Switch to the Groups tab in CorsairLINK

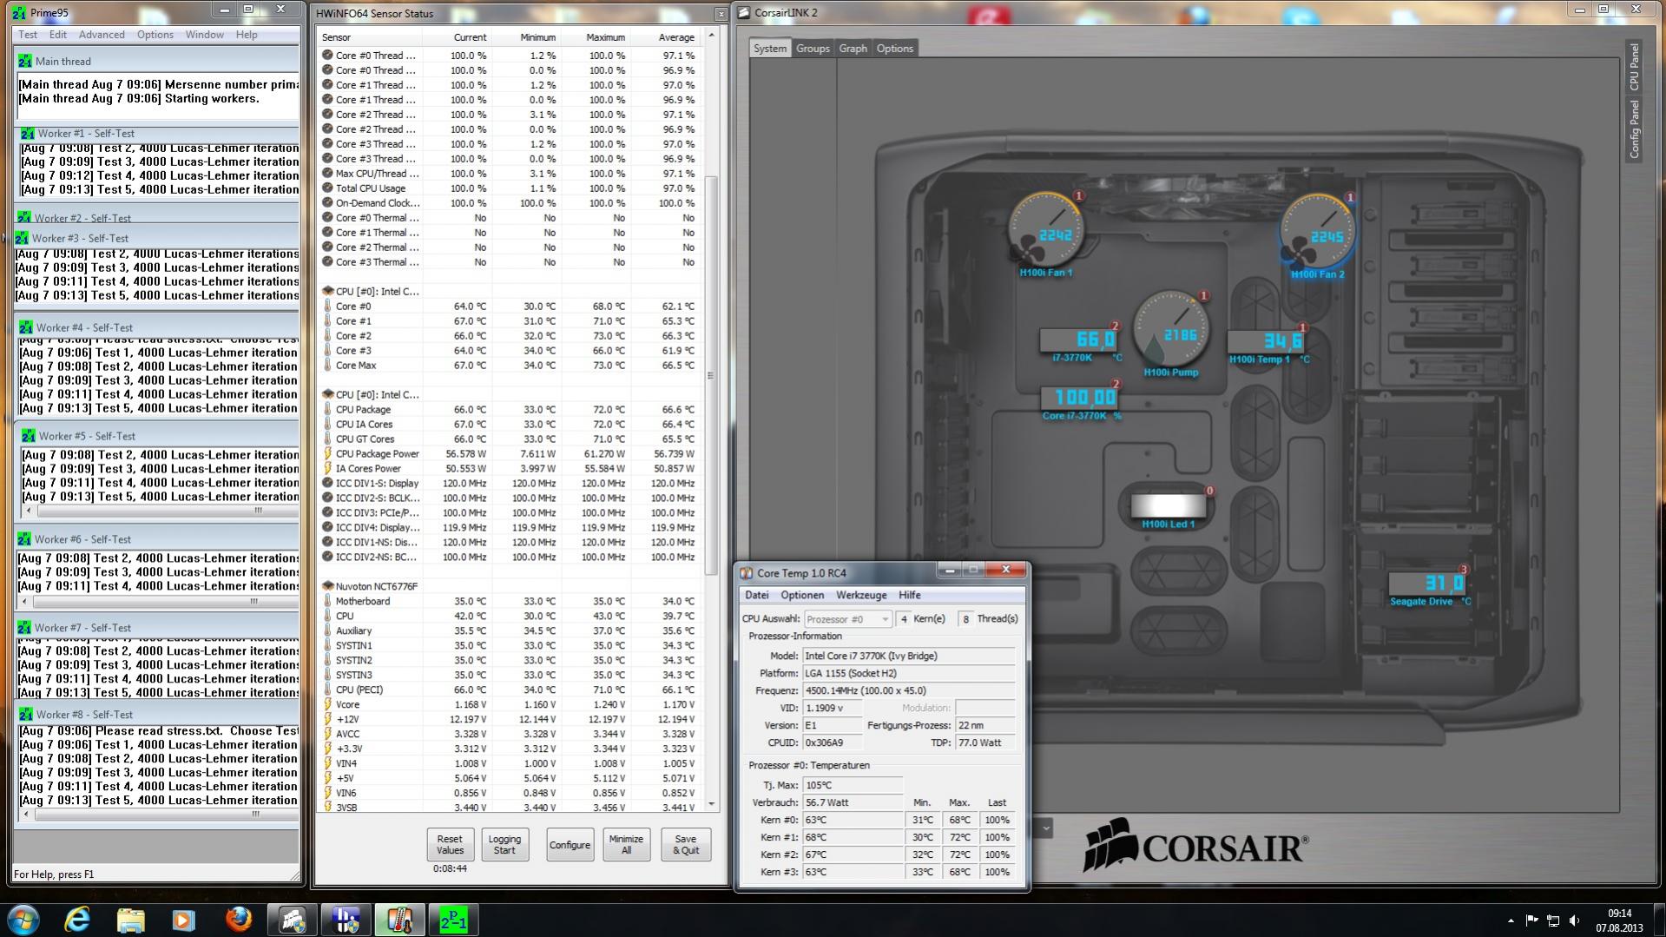tap(813, 49)
